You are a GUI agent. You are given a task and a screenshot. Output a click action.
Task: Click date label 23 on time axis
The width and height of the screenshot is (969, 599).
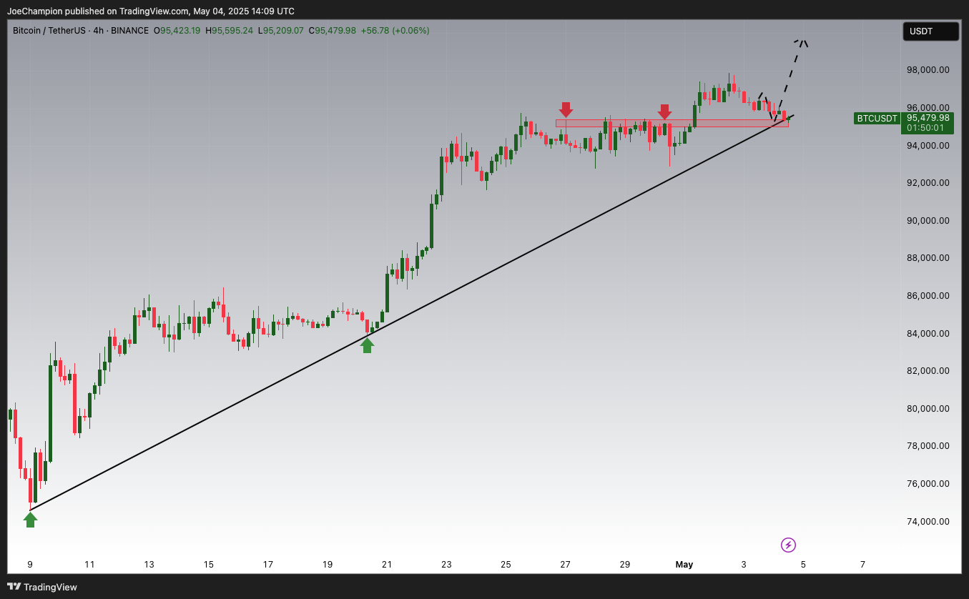pyautogui.click(x=446, y=565)
